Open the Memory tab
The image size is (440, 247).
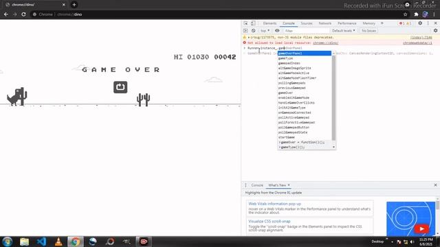point(368,23)
